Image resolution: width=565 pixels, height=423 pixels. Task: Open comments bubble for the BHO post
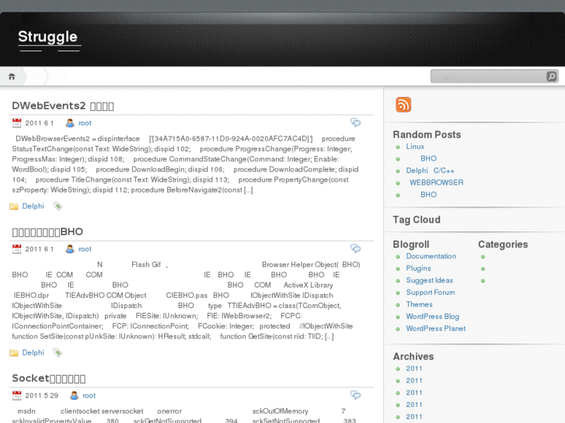click(355, 248)
